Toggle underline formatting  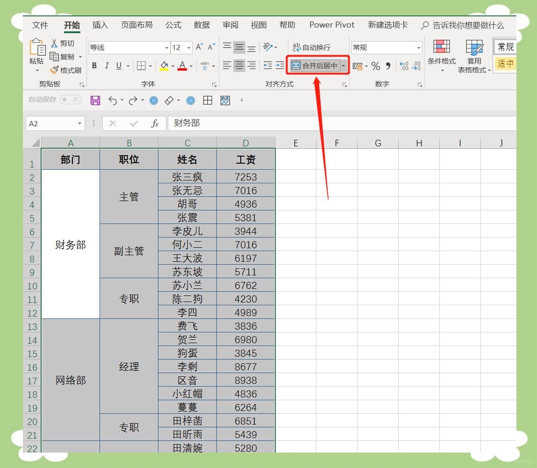click(x=119, y=65)
